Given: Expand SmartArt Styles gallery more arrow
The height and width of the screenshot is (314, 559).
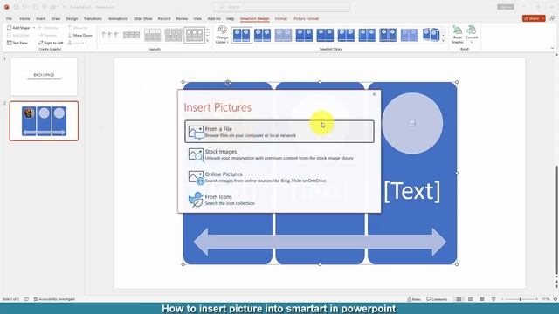Looking at the screenshot, I should click(x=444, y=41).
